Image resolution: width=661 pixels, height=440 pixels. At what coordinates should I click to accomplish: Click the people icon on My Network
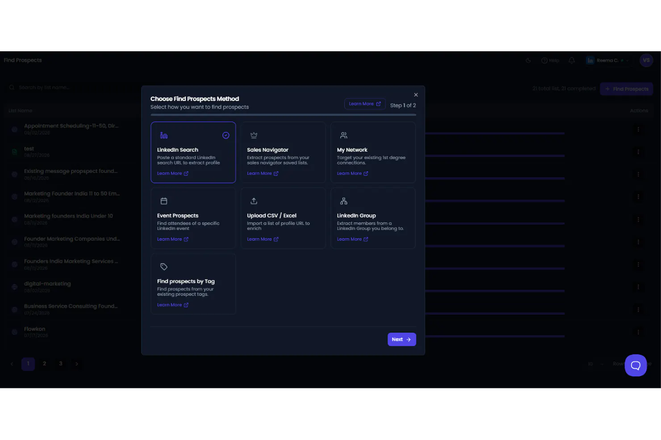pos(343,135)
